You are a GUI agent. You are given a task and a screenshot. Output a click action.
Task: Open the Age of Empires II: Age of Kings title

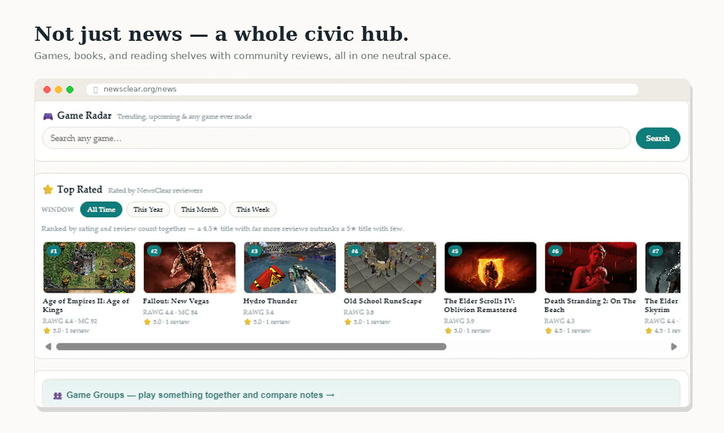pyautogui.click(x=86, y=305)
